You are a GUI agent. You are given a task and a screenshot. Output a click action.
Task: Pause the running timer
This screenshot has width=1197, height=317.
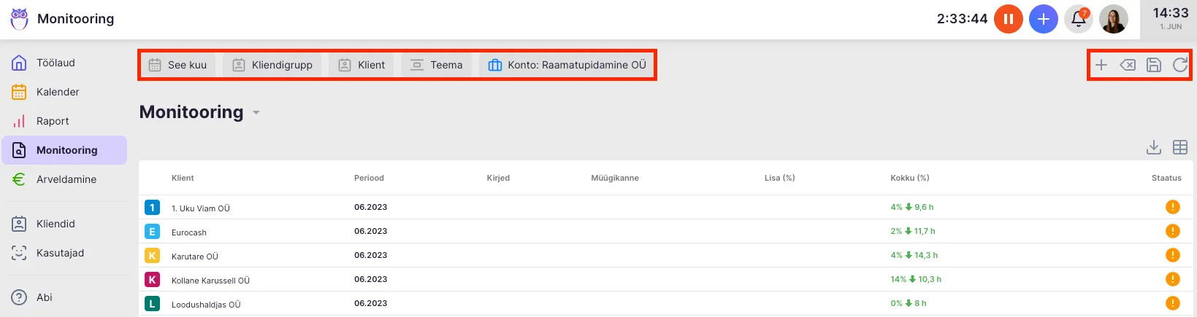[x=1008, y=19]
